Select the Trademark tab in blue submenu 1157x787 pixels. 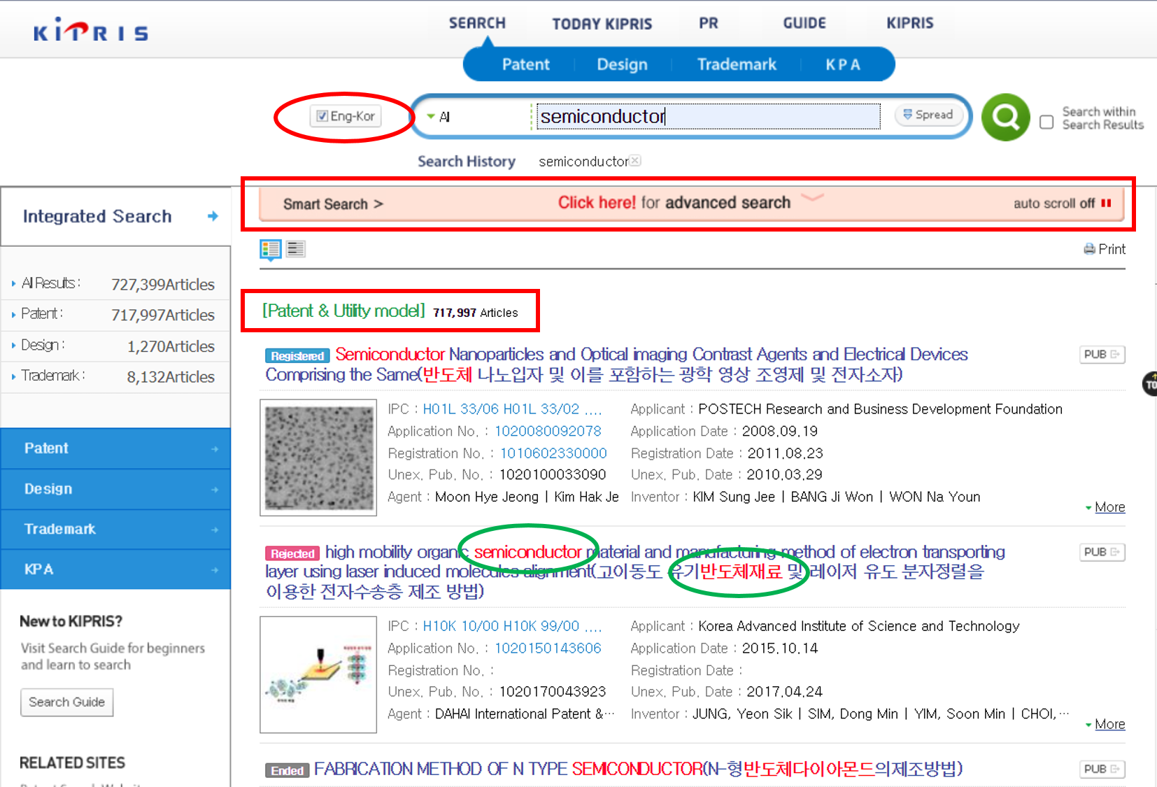(737, 64)
